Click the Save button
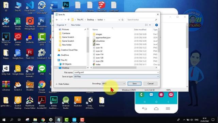 135,83
